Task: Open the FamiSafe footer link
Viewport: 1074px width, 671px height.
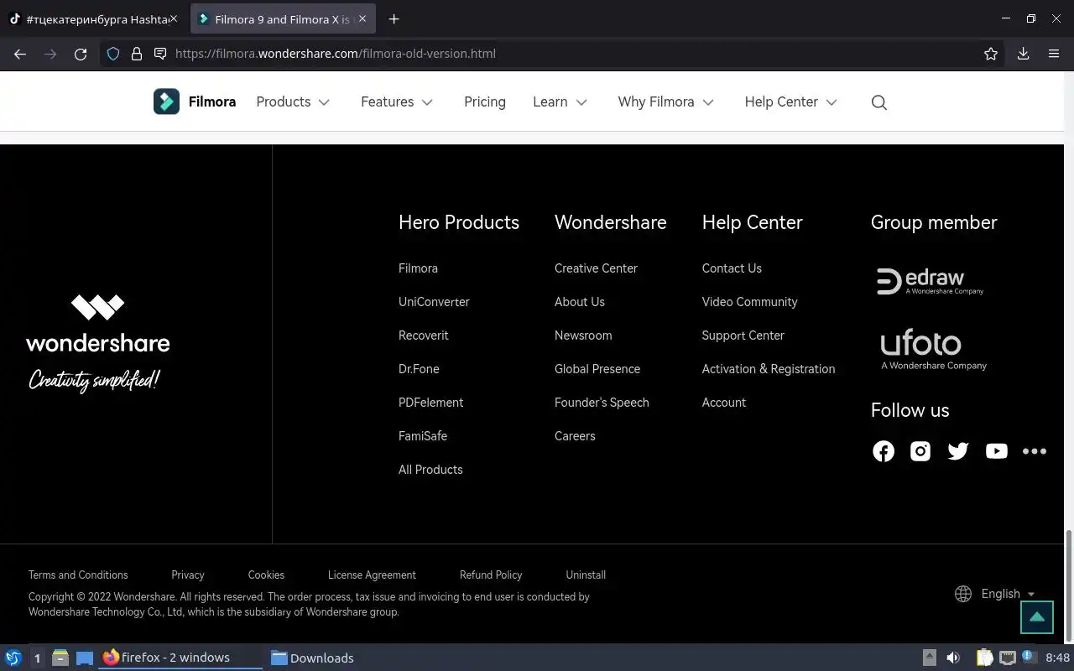Action: (423, 436)
